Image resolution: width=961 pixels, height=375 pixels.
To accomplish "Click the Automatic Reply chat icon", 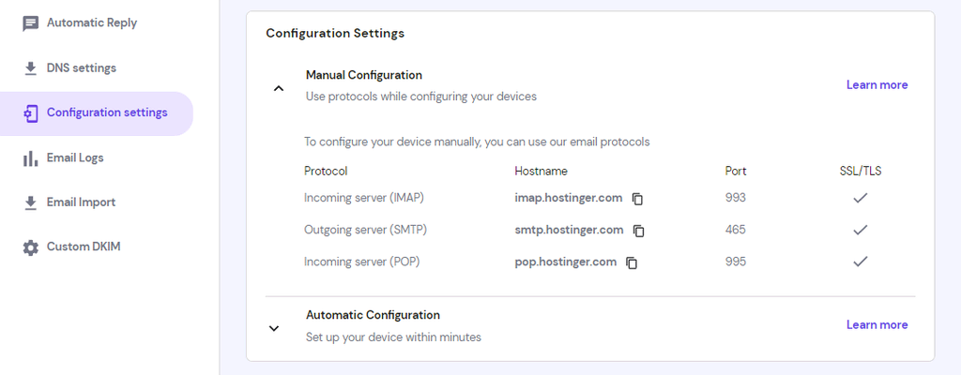I will (x=31, y=23).
